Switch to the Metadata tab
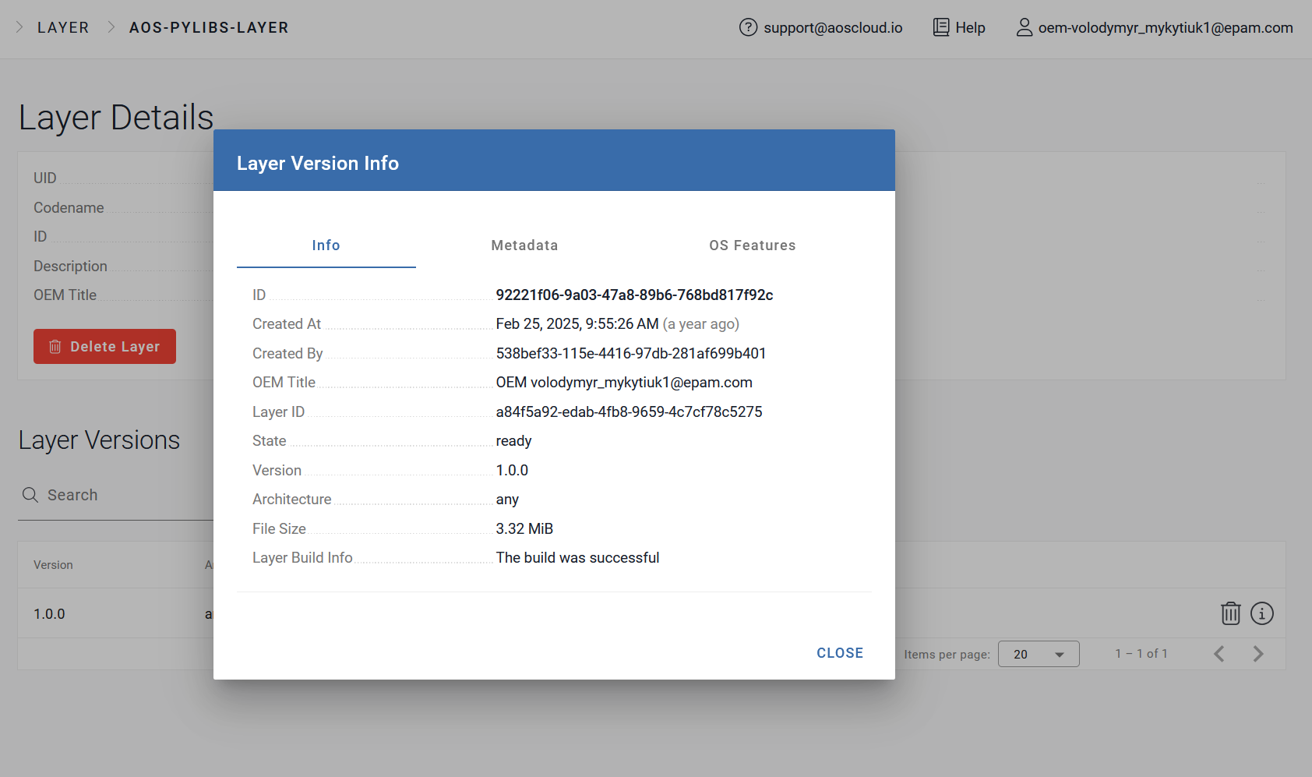The image size is (1312, 777). coord(524,245)
